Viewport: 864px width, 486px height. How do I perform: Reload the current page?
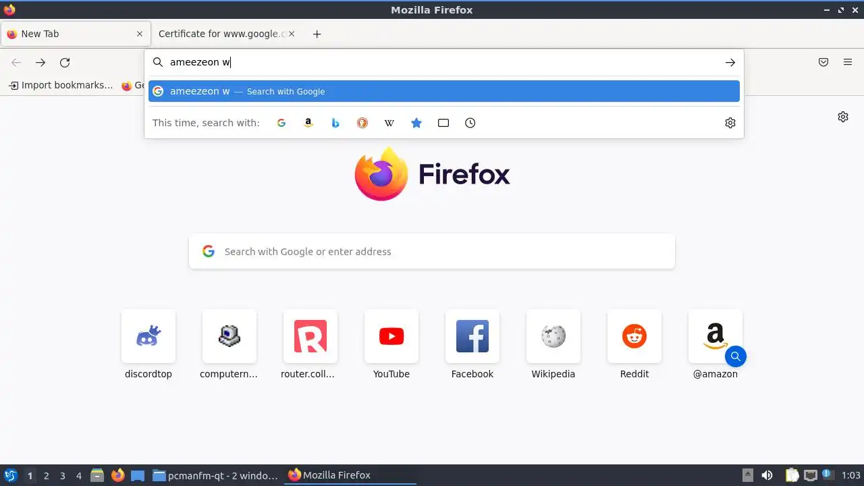point(65,63)
